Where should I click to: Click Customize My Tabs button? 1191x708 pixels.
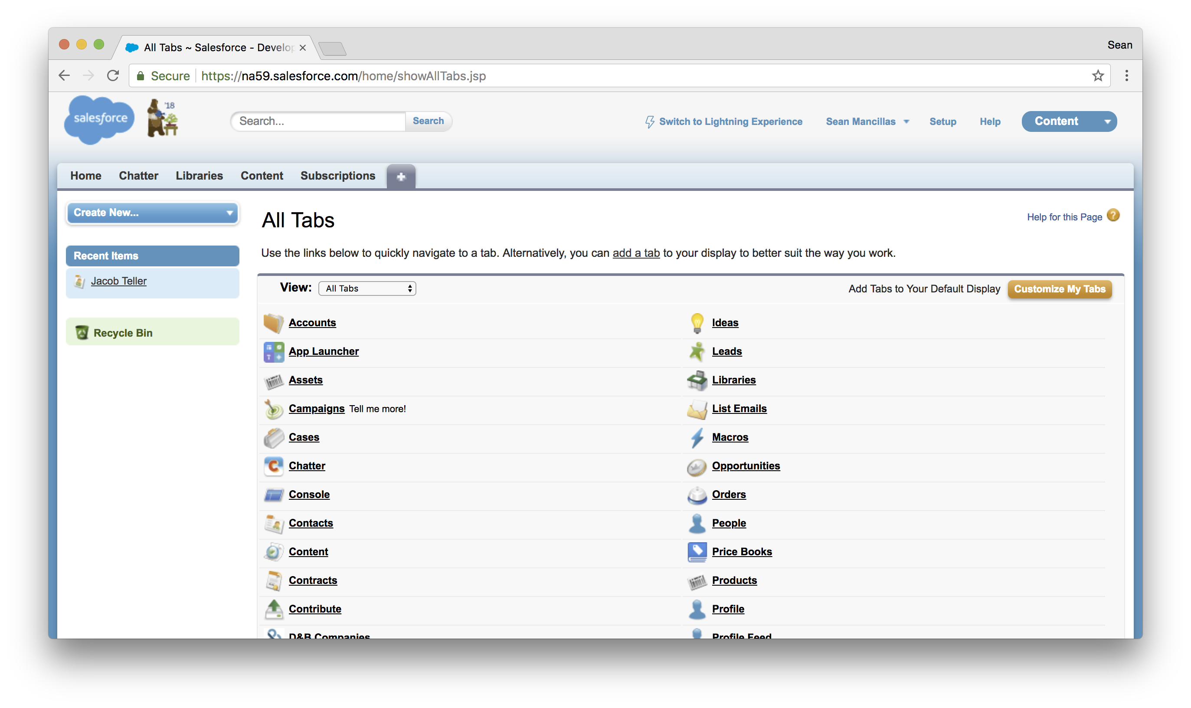point(1059,289)
